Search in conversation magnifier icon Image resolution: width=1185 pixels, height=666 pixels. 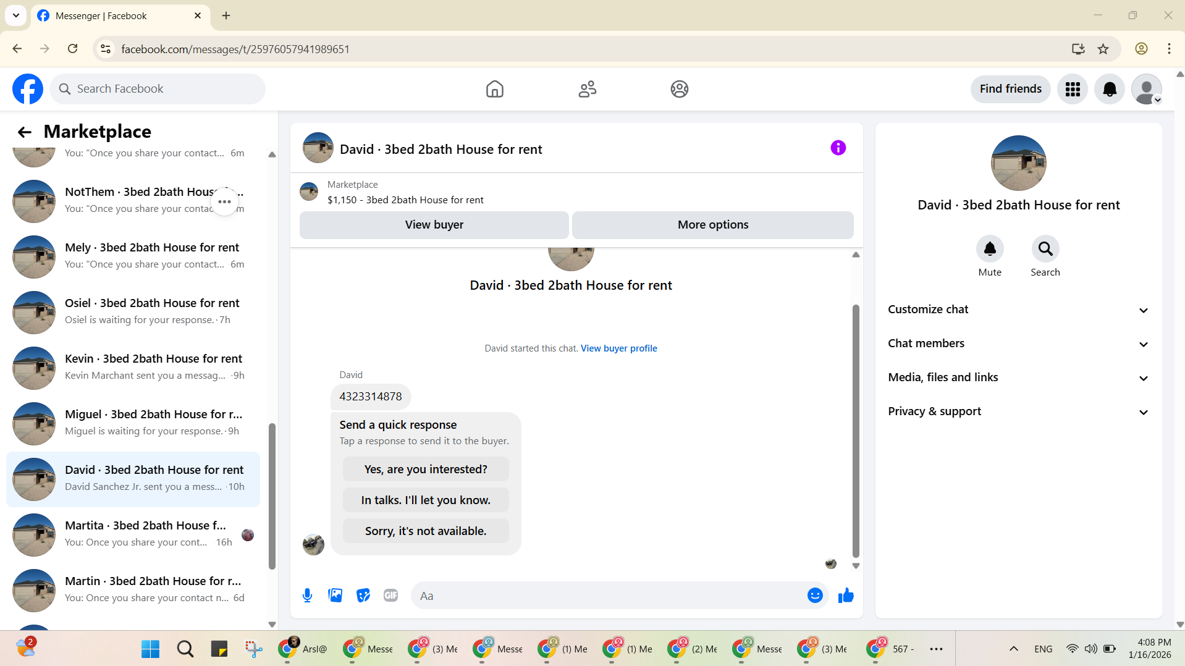point(1045,248)
